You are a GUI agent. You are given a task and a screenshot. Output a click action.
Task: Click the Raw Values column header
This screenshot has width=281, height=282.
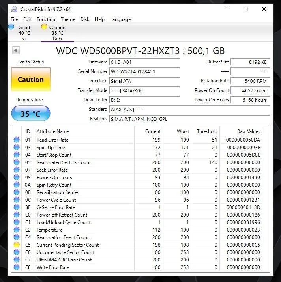click(x=241, y=131)
